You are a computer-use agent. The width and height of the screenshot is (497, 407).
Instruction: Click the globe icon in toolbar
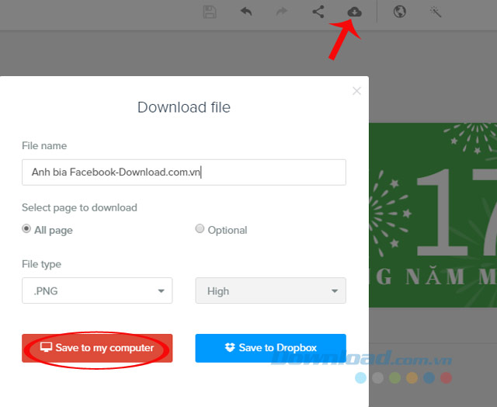click(399, 12)
